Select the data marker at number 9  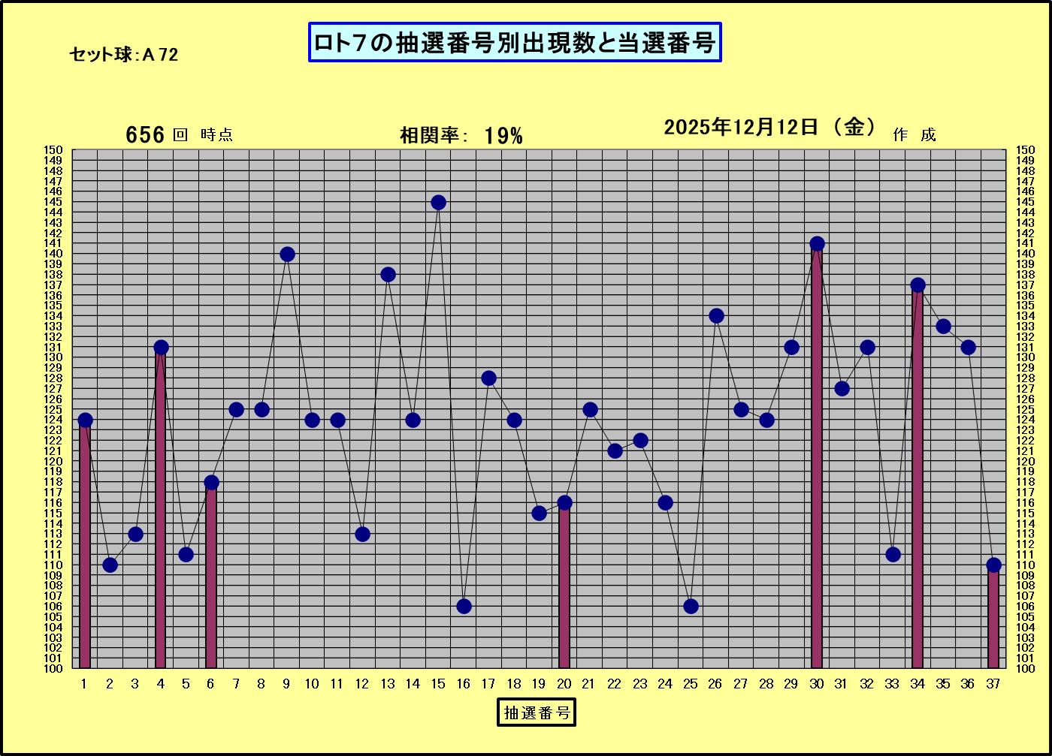click(287, 255)
